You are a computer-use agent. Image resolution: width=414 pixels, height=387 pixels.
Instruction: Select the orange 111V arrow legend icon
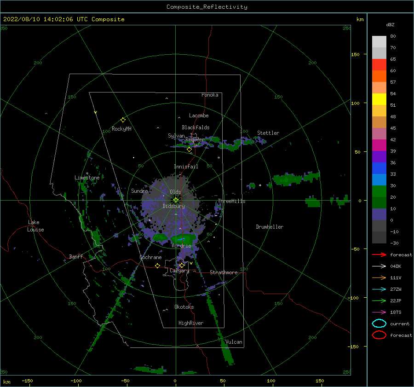(379, 277)
